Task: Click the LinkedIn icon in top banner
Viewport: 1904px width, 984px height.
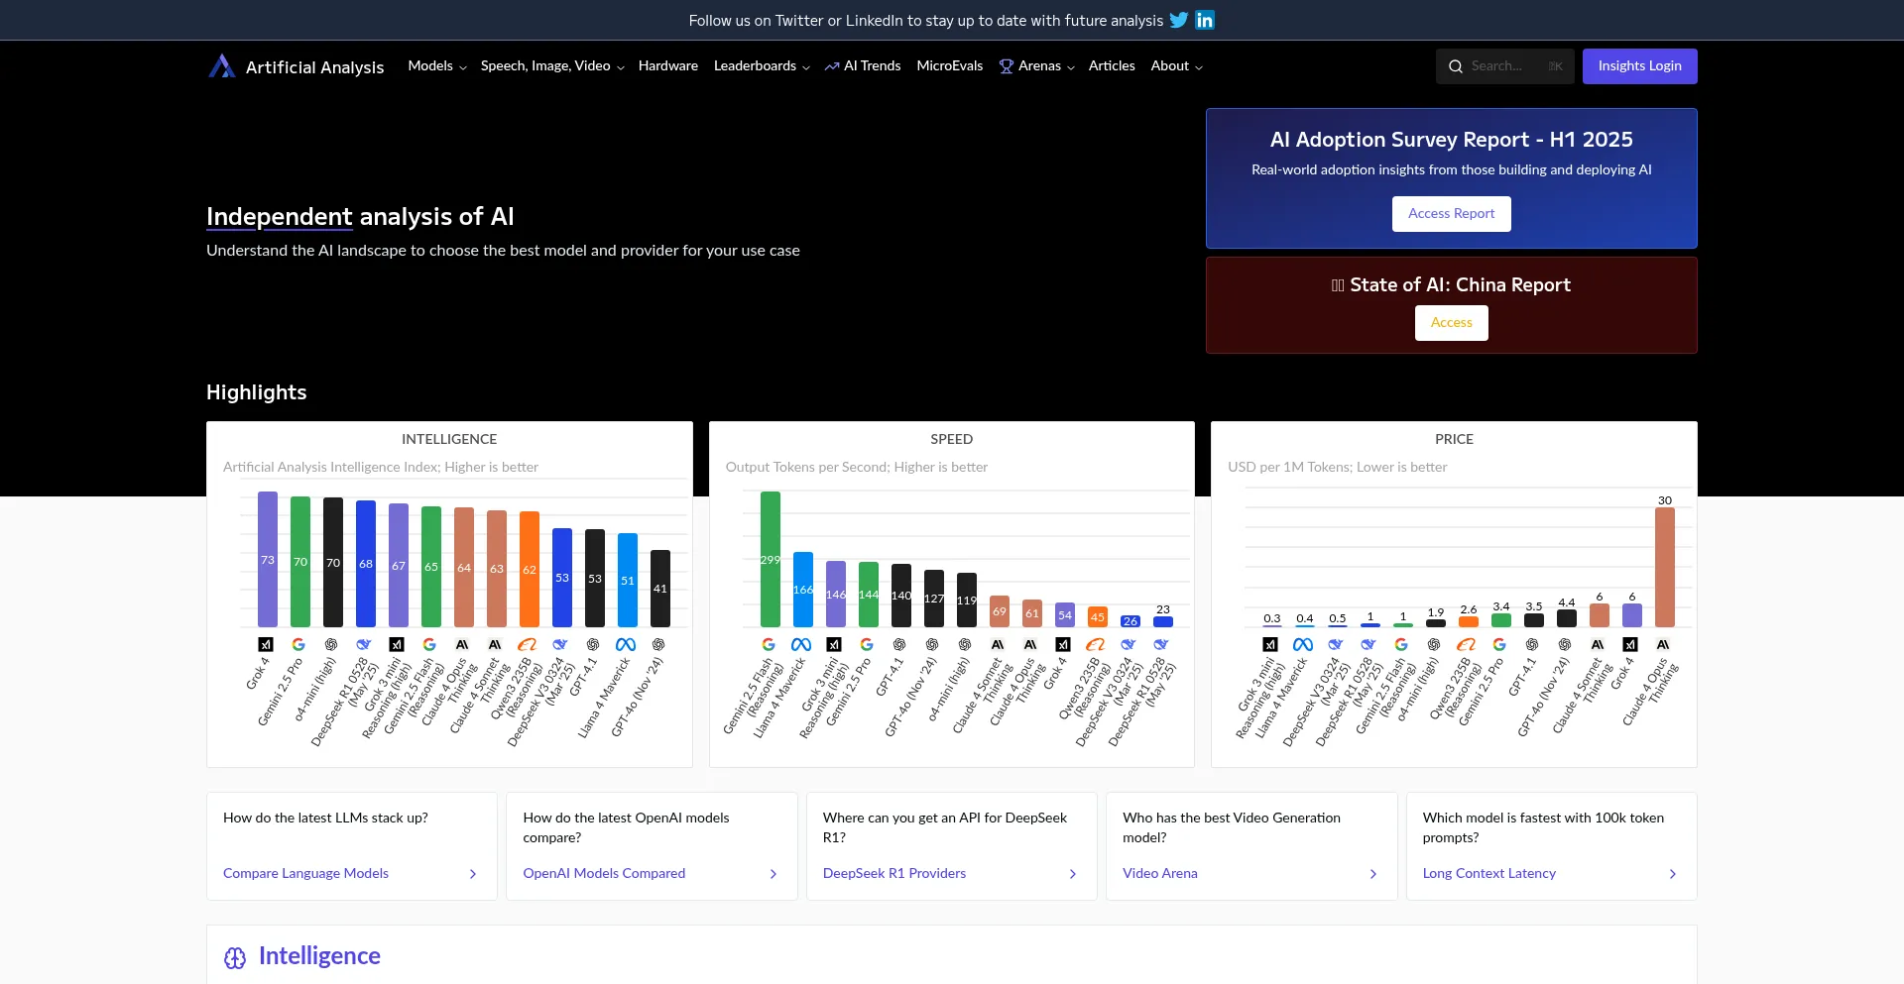Action: (x=1205, y=20)
